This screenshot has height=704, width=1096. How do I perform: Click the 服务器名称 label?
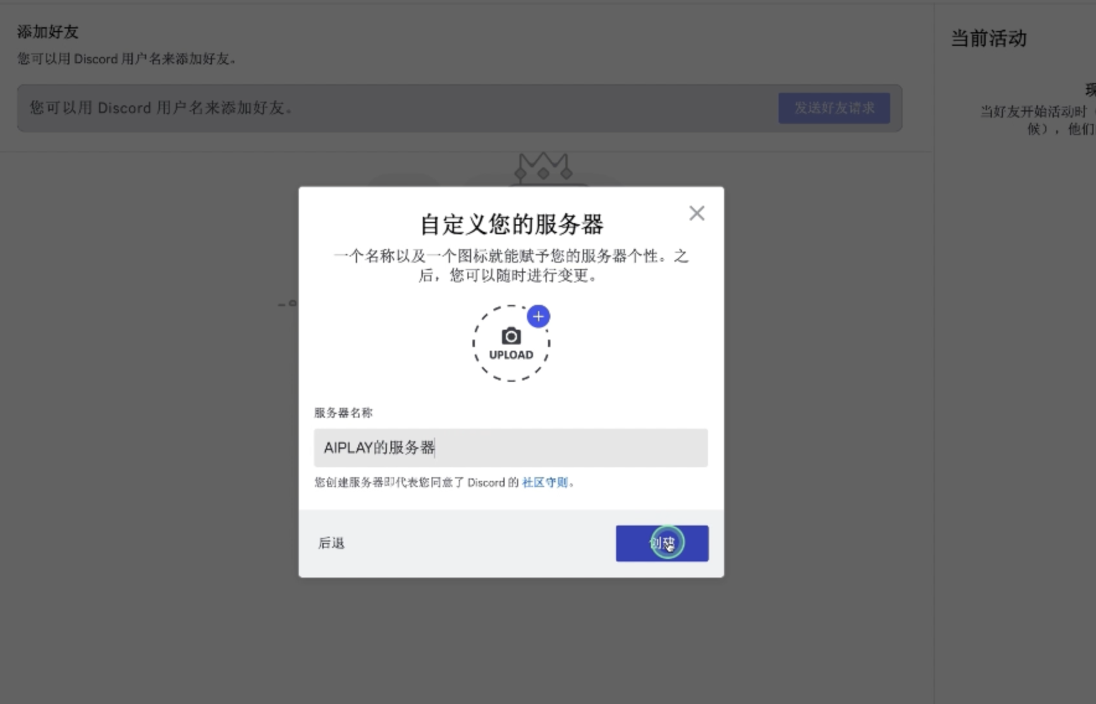[x=343, y=413]
